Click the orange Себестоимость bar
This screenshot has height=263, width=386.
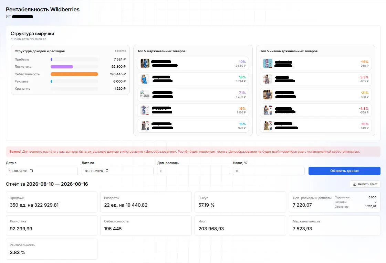click(74, 74)
